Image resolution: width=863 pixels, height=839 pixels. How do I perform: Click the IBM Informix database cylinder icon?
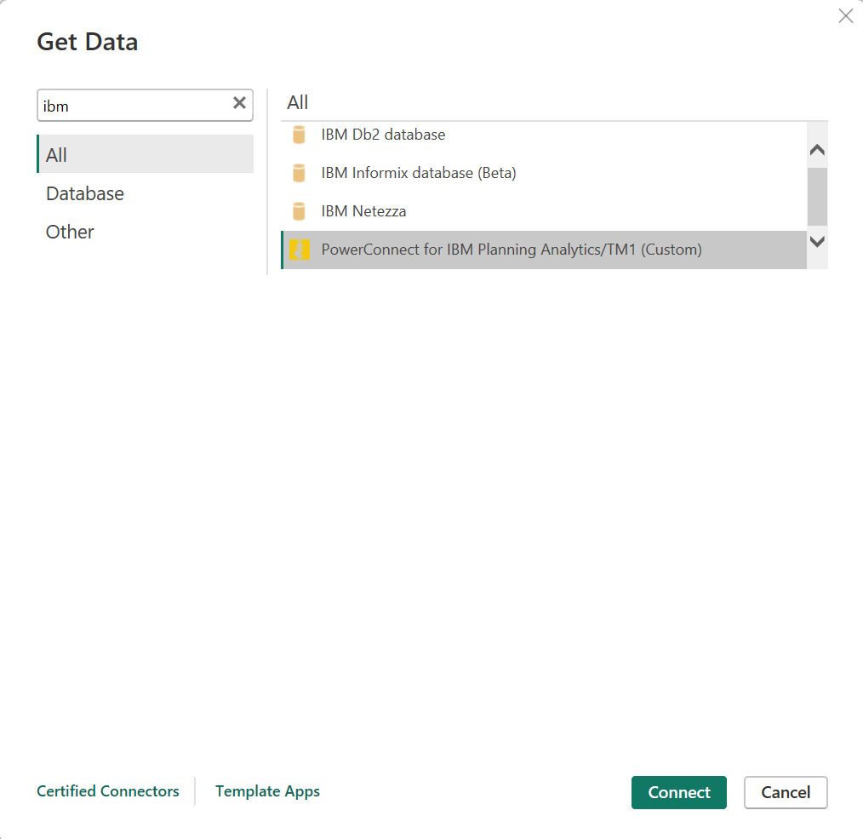click(299, 173)
